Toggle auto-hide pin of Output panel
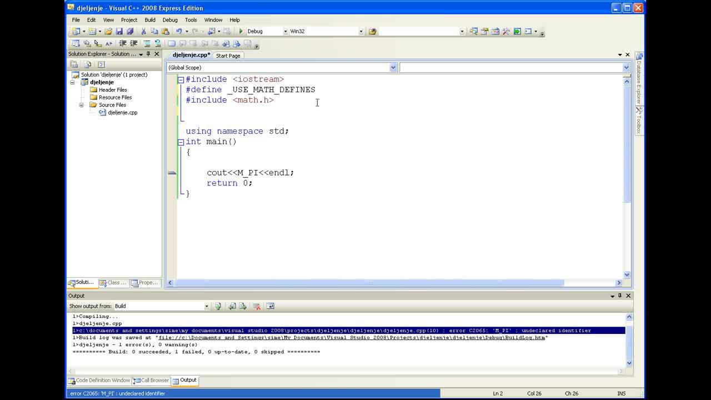Image resolution: width=711 pixels, height=400 pixels. pos(620,296)
